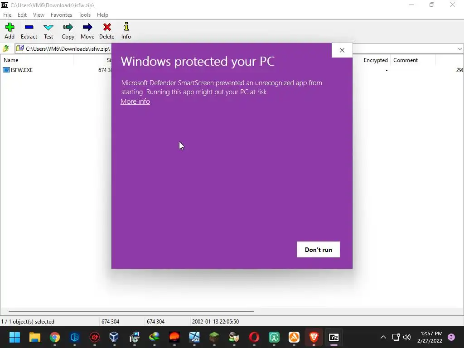Select the ISFW.EXE file icon
The image size is (464, 348).
pos(6,70)
